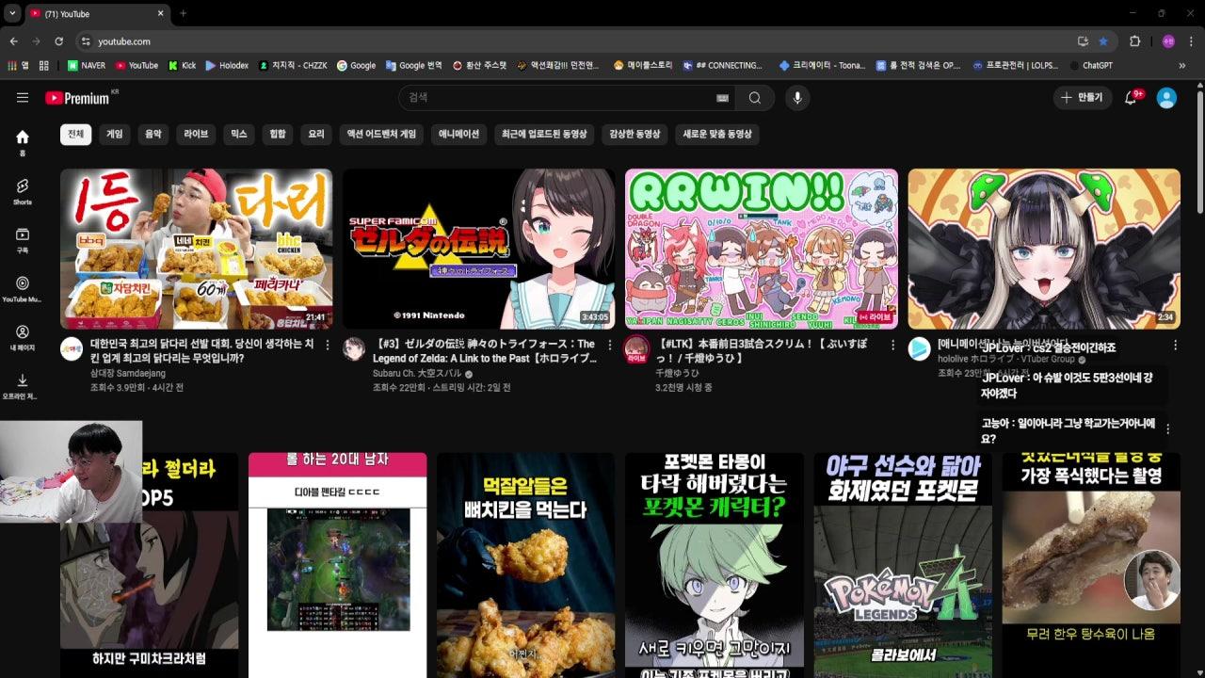Image resolution: width=1205 pixels, height=678 pixels.
Task: Open the browser extensions puzzle icon
Action: coord(1134,41)
